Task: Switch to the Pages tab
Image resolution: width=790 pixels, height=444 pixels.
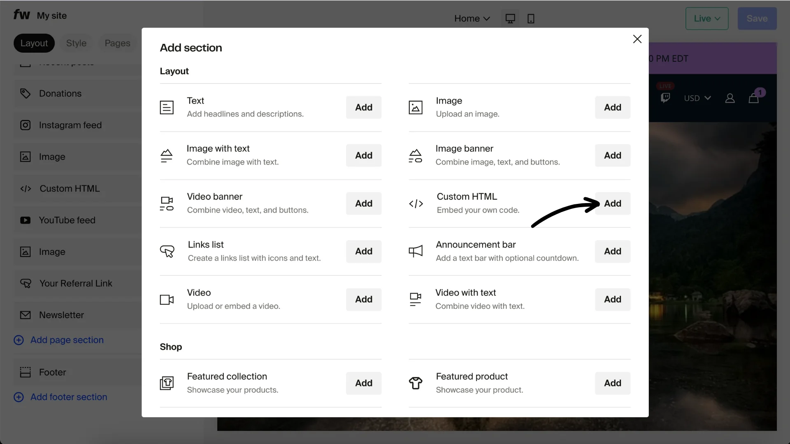Action: pos(117,43)
